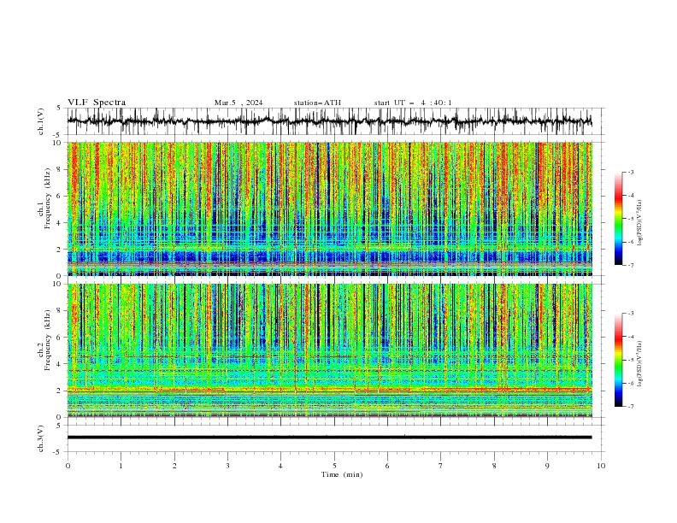Click time axis tick label "1"
Screen dimensions: 677x523
point(121,466)
